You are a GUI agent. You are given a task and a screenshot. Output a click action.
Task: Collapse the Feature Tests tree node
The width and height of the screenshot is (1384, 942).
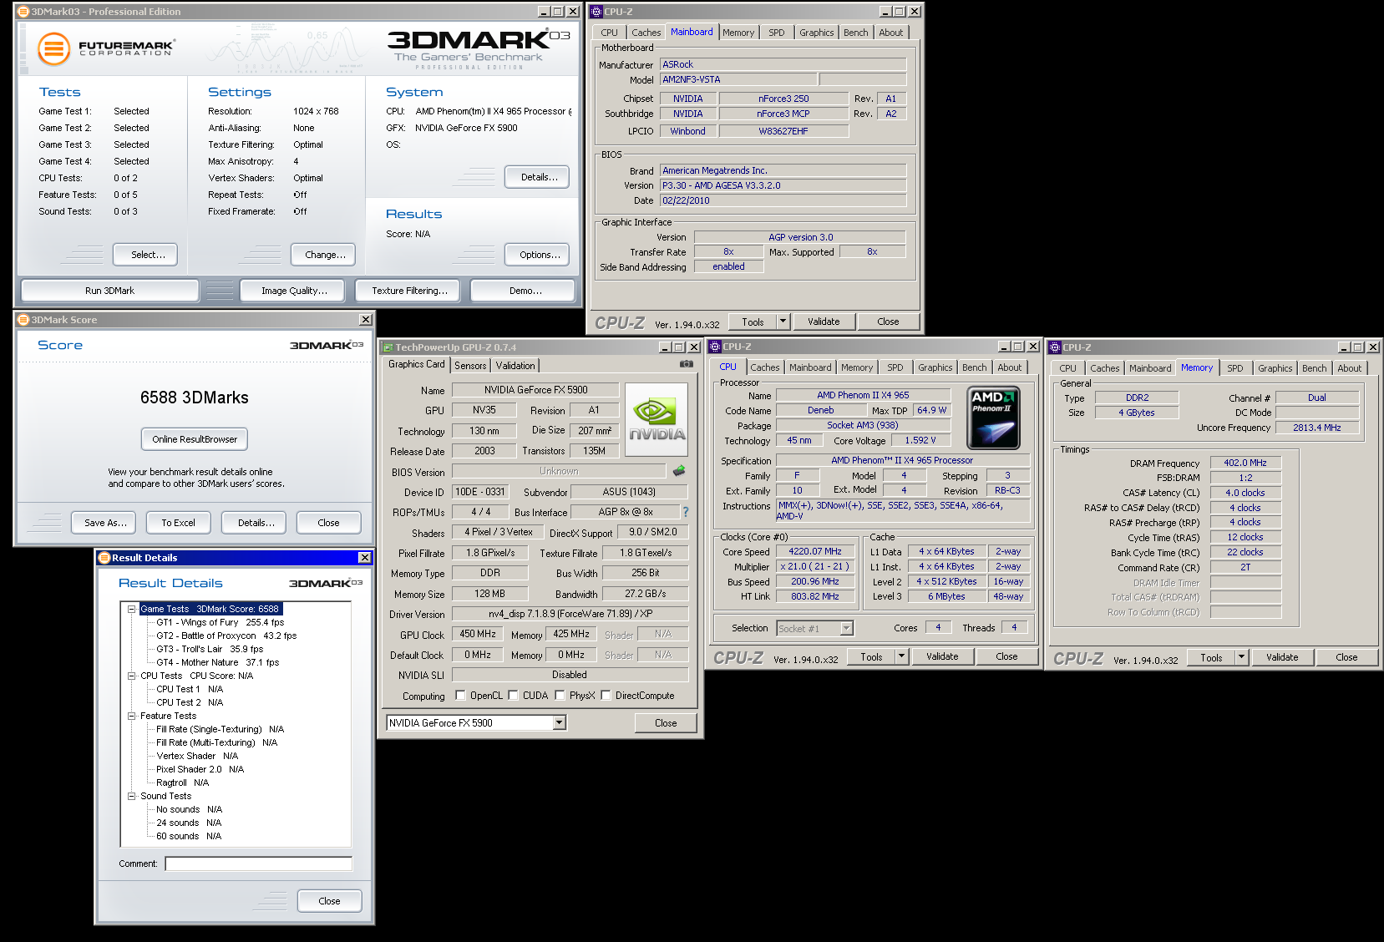click(x=131, y=716)
